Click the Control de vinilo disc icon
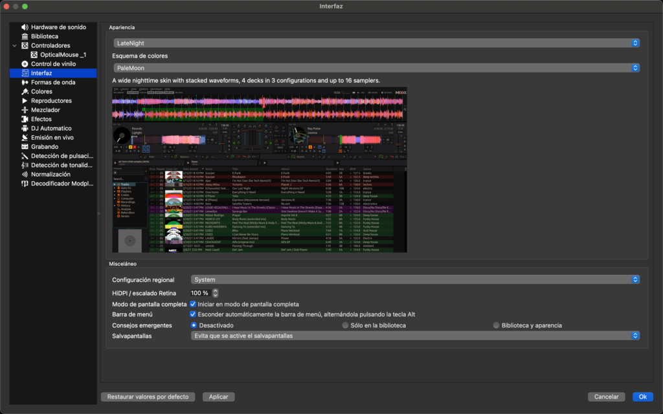Viewport: 663px width, 414px height. tap(25, 64)
